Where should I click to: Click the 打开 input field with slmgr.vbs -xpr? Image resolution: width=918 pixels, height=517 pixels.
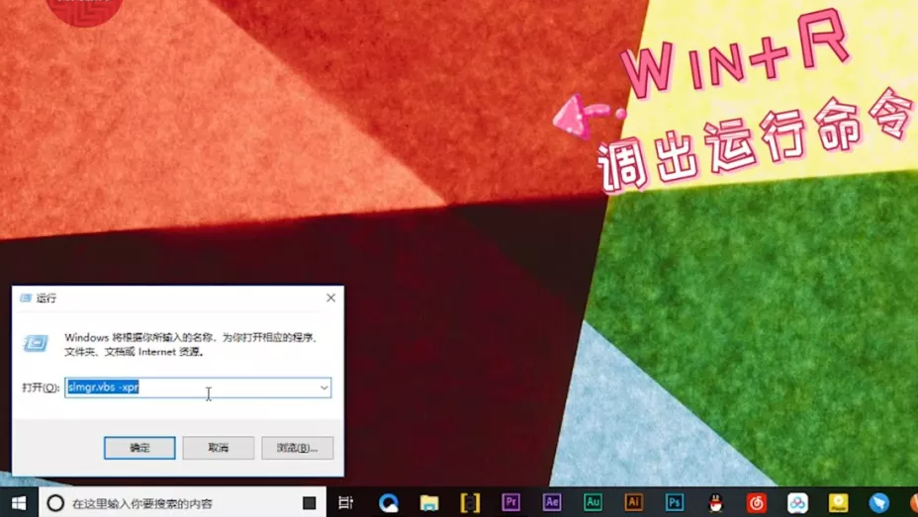pos(198,388)
